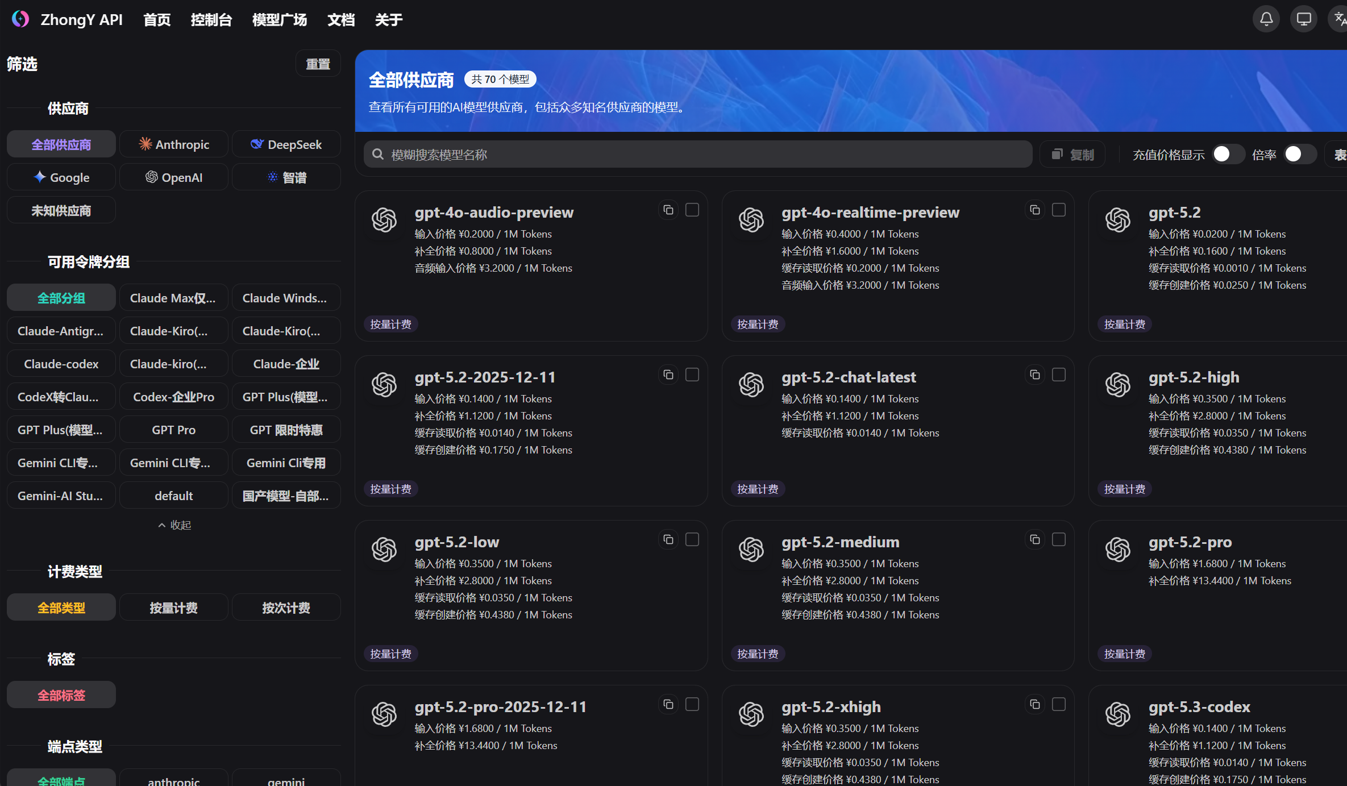This screenshot has width=1347, height=786.
Task: Select the GPT 限时特惠 token group
Action: (x=286, y=430)
